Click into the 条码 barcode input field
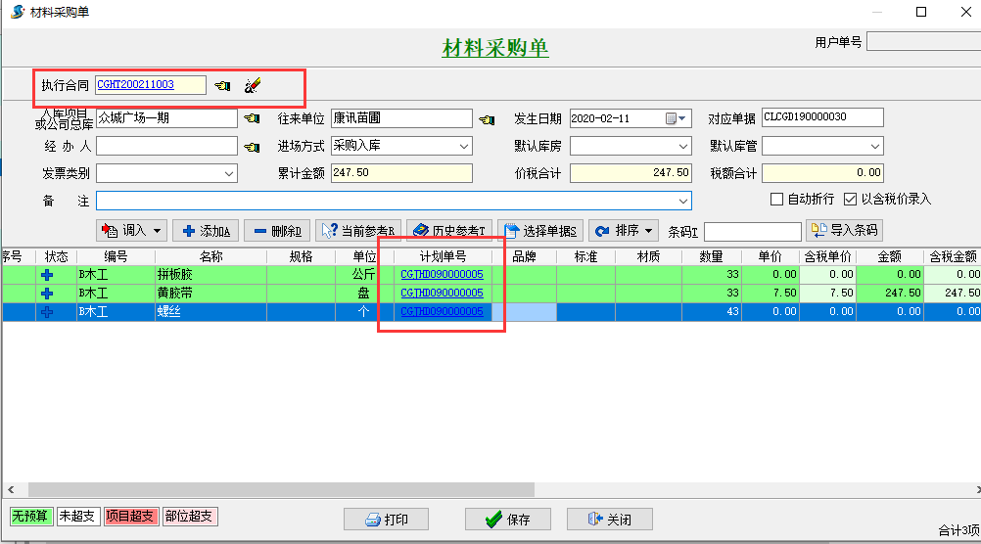The width and height of the screenshot is (981, 544). (x=751, y=232)
